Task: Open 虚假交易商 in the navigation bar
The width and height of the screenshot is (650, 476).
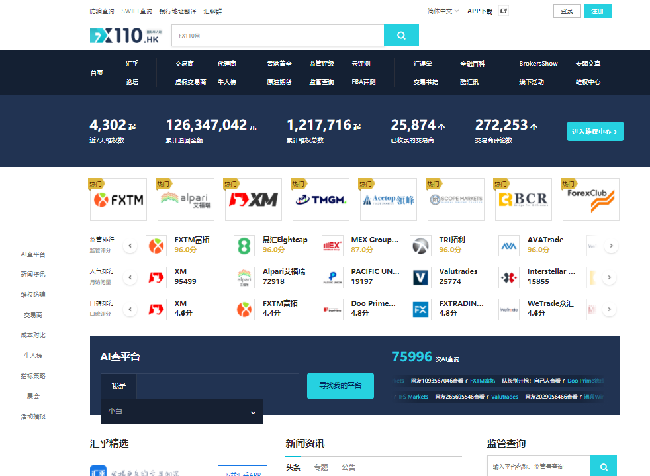Action: (191, 82)
